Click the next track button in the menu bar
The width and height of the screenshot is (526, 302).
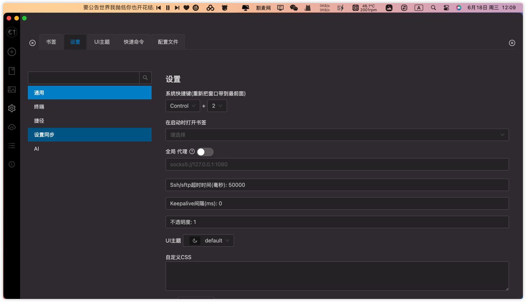pyautogui.click(x=177, y=8)
